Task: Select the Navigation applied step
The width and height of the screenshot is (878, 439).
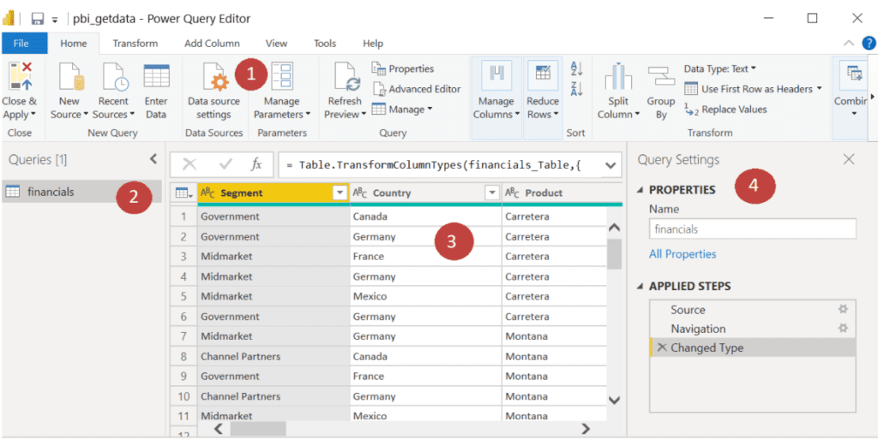Action: 698,329
